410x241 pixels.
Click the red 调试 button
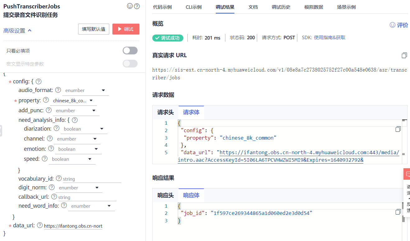pyautogui.click(x=126, y=29)
